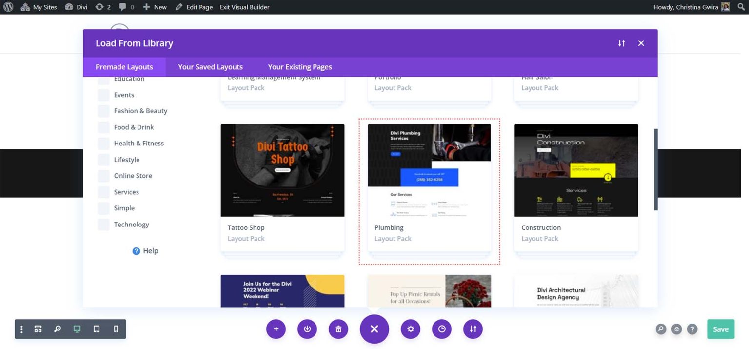Enable the Health & Fitness filter
The height and width of the screenshot is (349, 749).
coord(103,143)
